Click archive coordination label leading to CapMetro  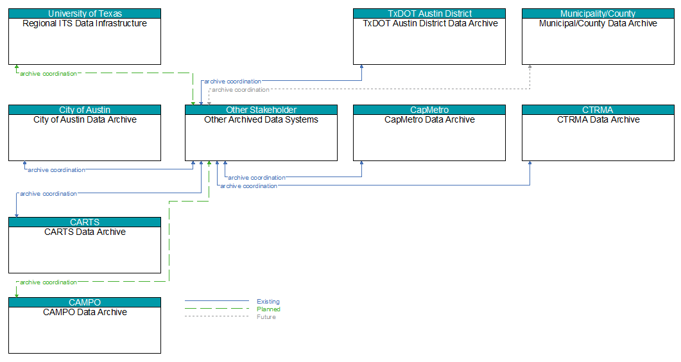(x=257, y=178)
